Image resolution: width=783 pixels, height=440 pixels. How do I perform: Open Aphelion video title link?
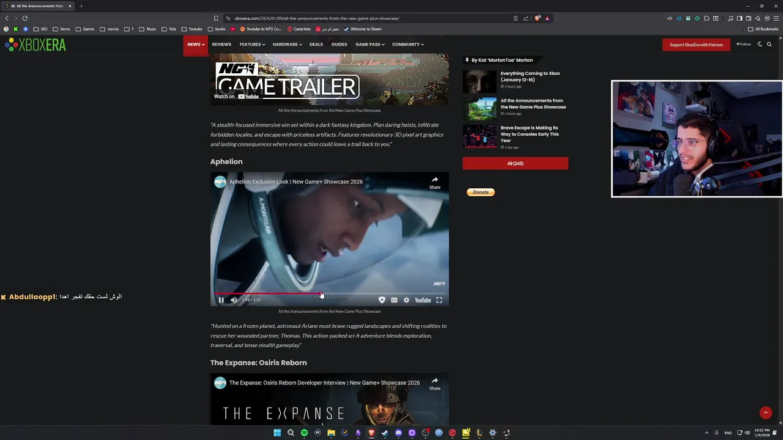pos(296,182)
